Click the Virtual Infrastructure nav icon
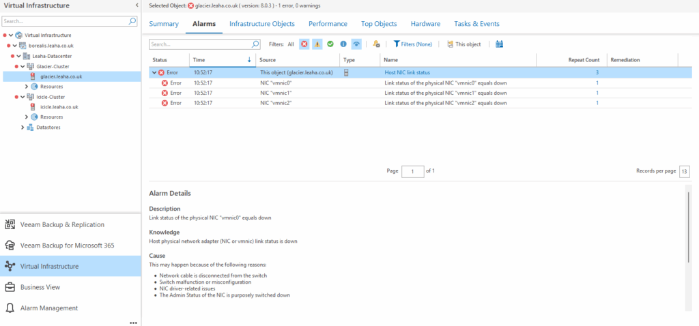 pos(10,266)
